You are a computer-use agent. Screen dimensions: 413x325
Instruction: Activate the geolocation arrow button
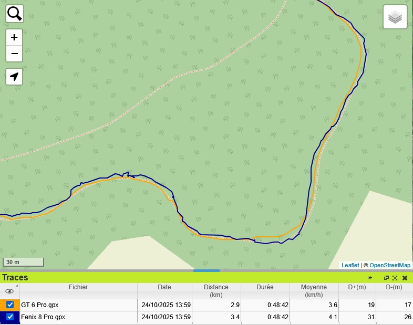point(14,77)
